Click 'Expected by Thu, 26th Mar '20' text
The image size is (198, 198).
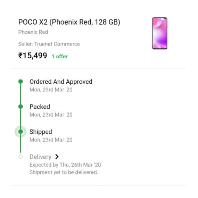[65, 165]
